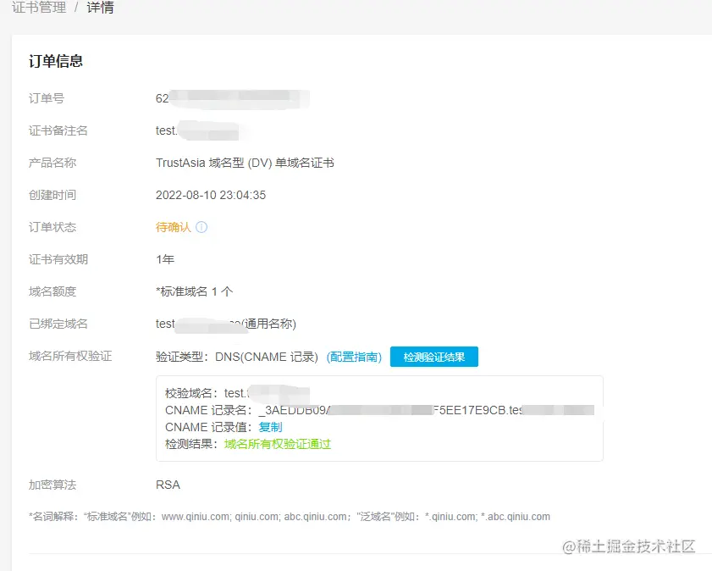Click the 订单信息 section heading

pyautogui.click(x=56, y=61)
